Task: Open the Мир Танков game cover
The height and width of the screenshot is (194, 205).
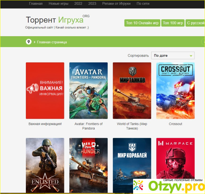Action: coord(132,91)
